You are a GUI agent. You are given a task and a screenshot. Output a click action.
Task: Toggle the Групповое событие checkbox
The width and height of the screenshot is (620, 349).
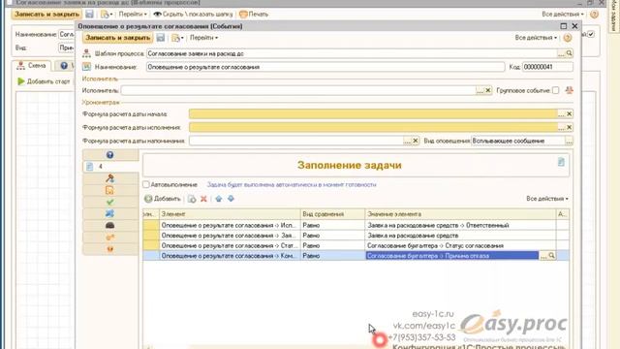555,90
